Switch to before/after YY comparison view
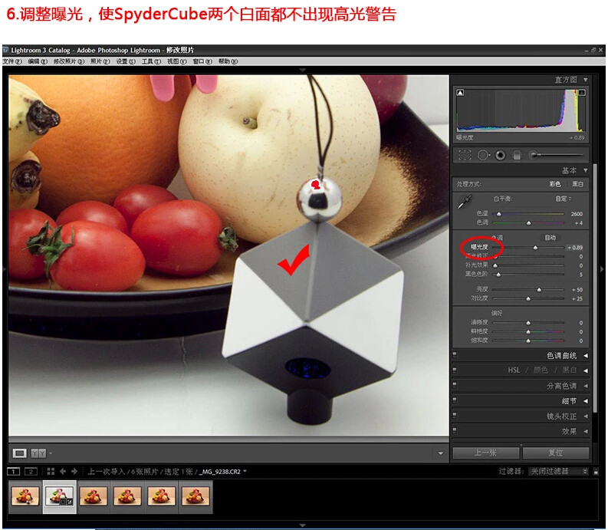This screenshot has width=608, height=530. (38, 453)
